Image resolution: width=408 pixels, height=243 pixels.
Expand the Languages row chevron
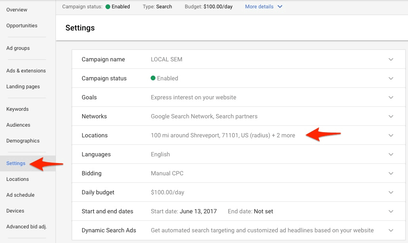[x=391, y=154]
